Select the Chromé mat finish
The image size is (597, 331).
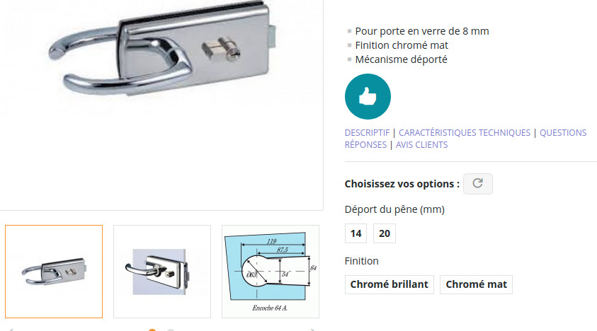tap(476, 284)
